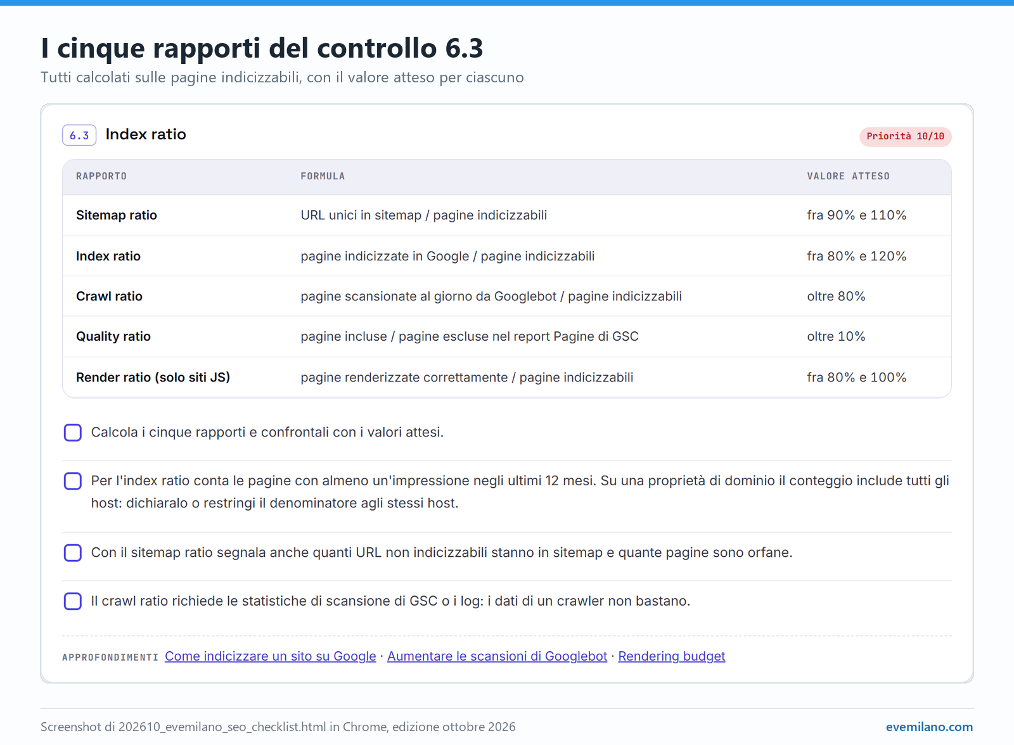
Task: Click the 'oltre 80%' expected value
Action: (836, 296)
